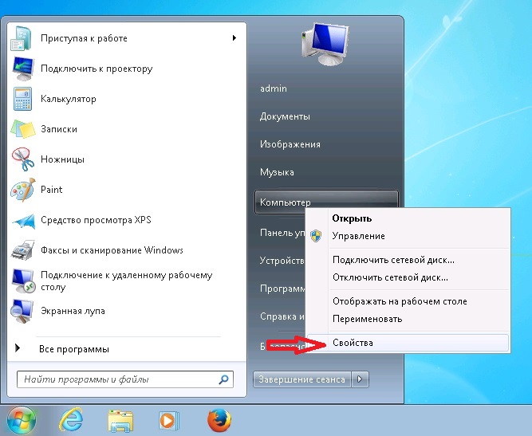The image size is (532, 436).
Task: Click the Windows Start orb button
Action: (22, 420)
